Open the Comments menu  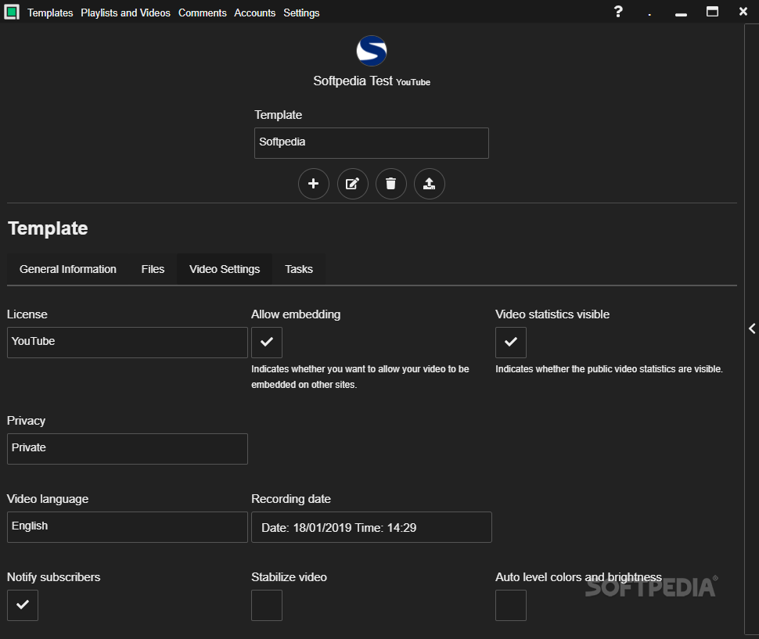point(203,13)
